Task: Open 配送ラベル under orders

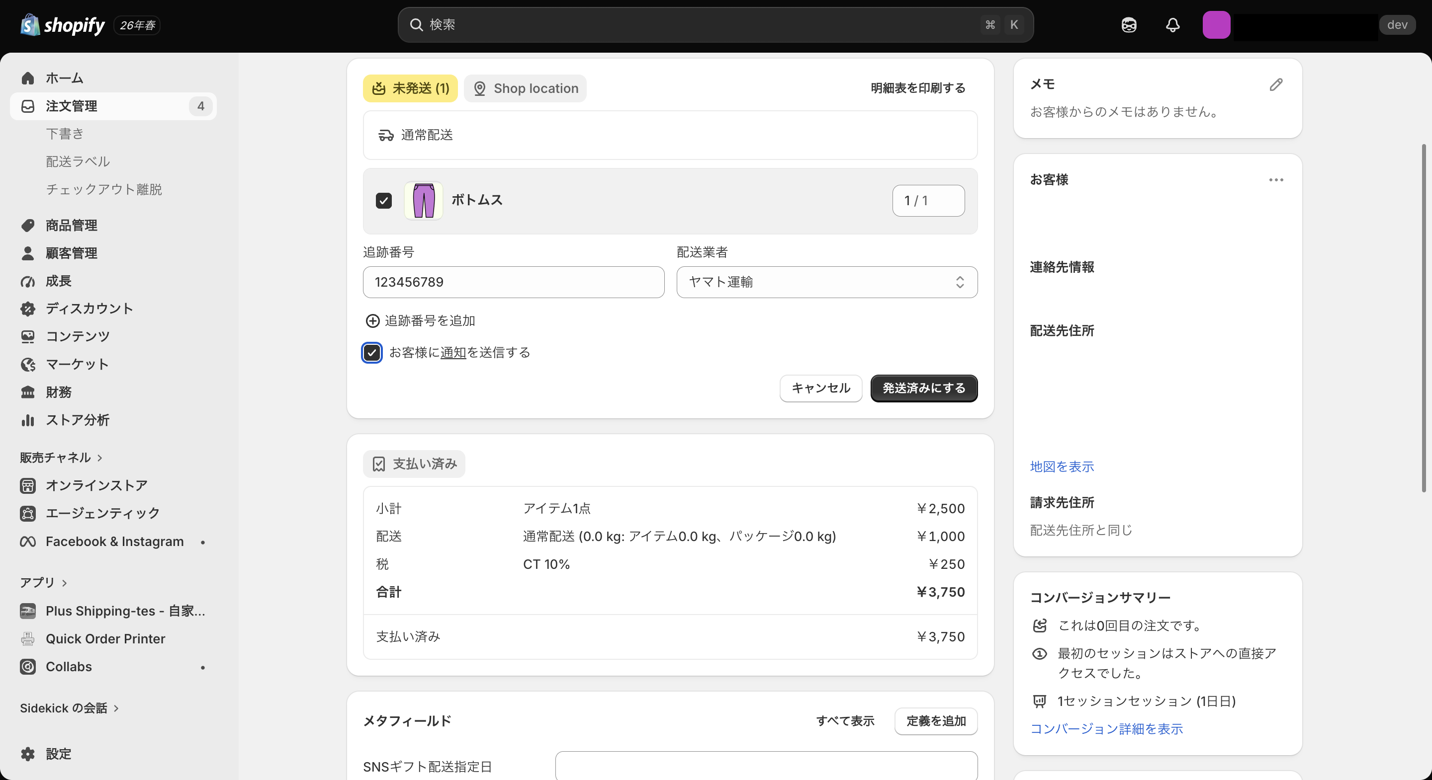Action: (78, 161)
